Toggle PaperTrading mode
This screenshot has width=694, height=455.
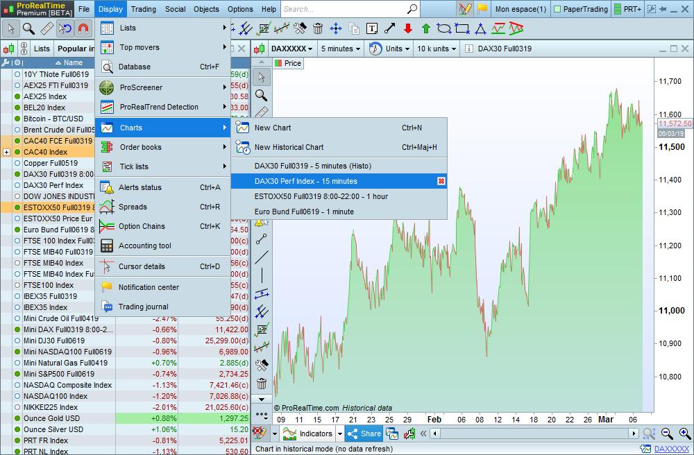click(581, 9)
